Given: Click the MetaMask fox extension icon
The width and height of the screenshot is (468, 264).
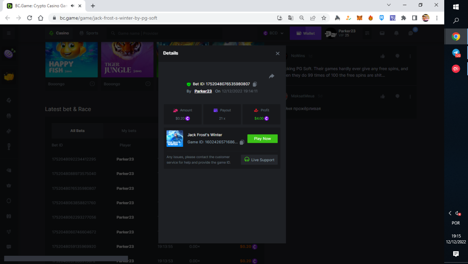Looking at the screenshot, I should coord(360,18).
